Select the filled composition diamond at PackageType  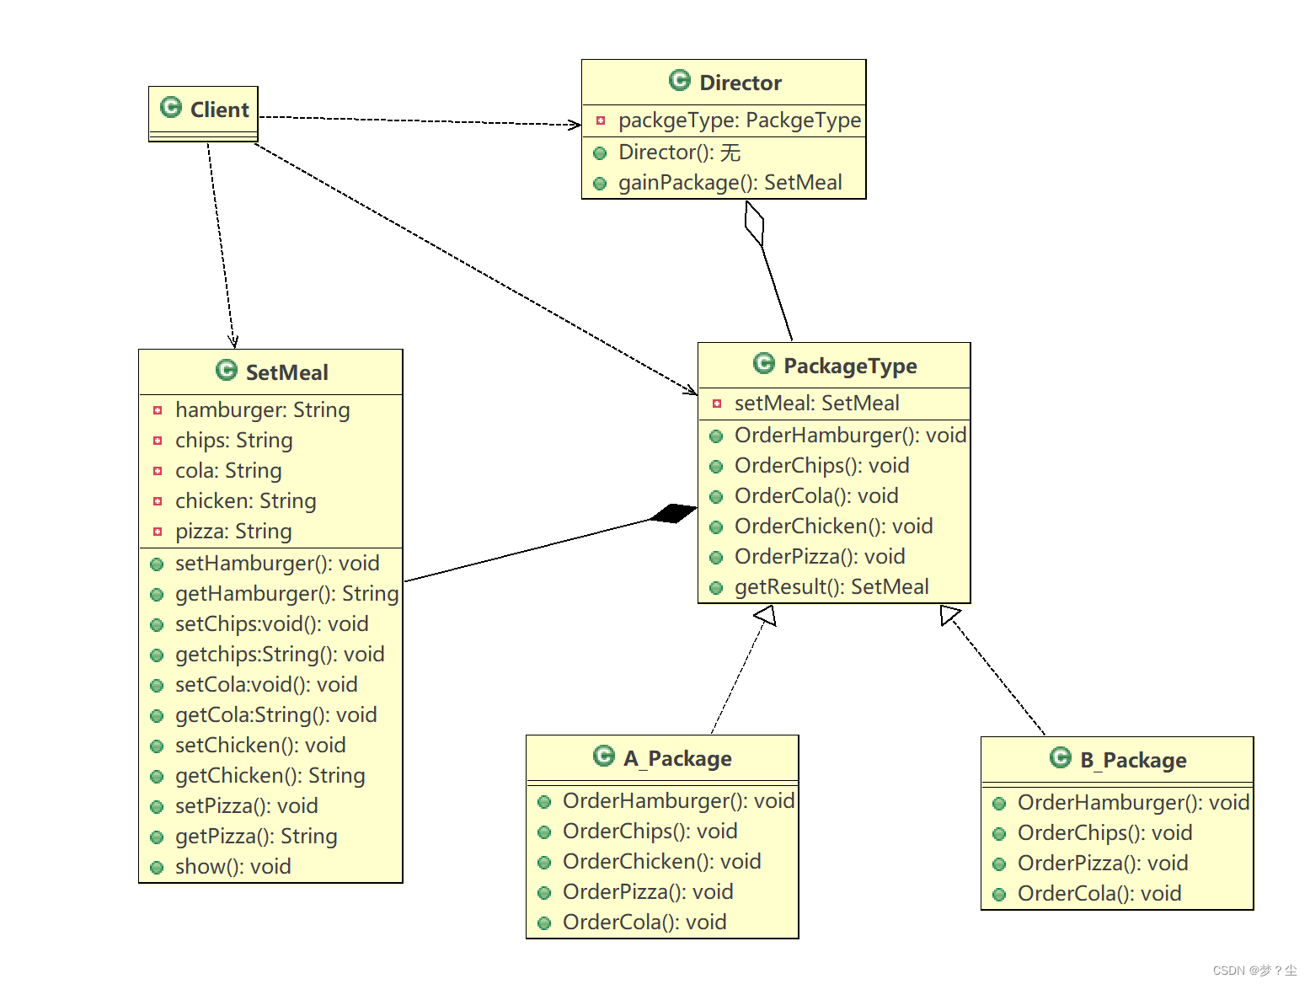click(x=674, y=513)
